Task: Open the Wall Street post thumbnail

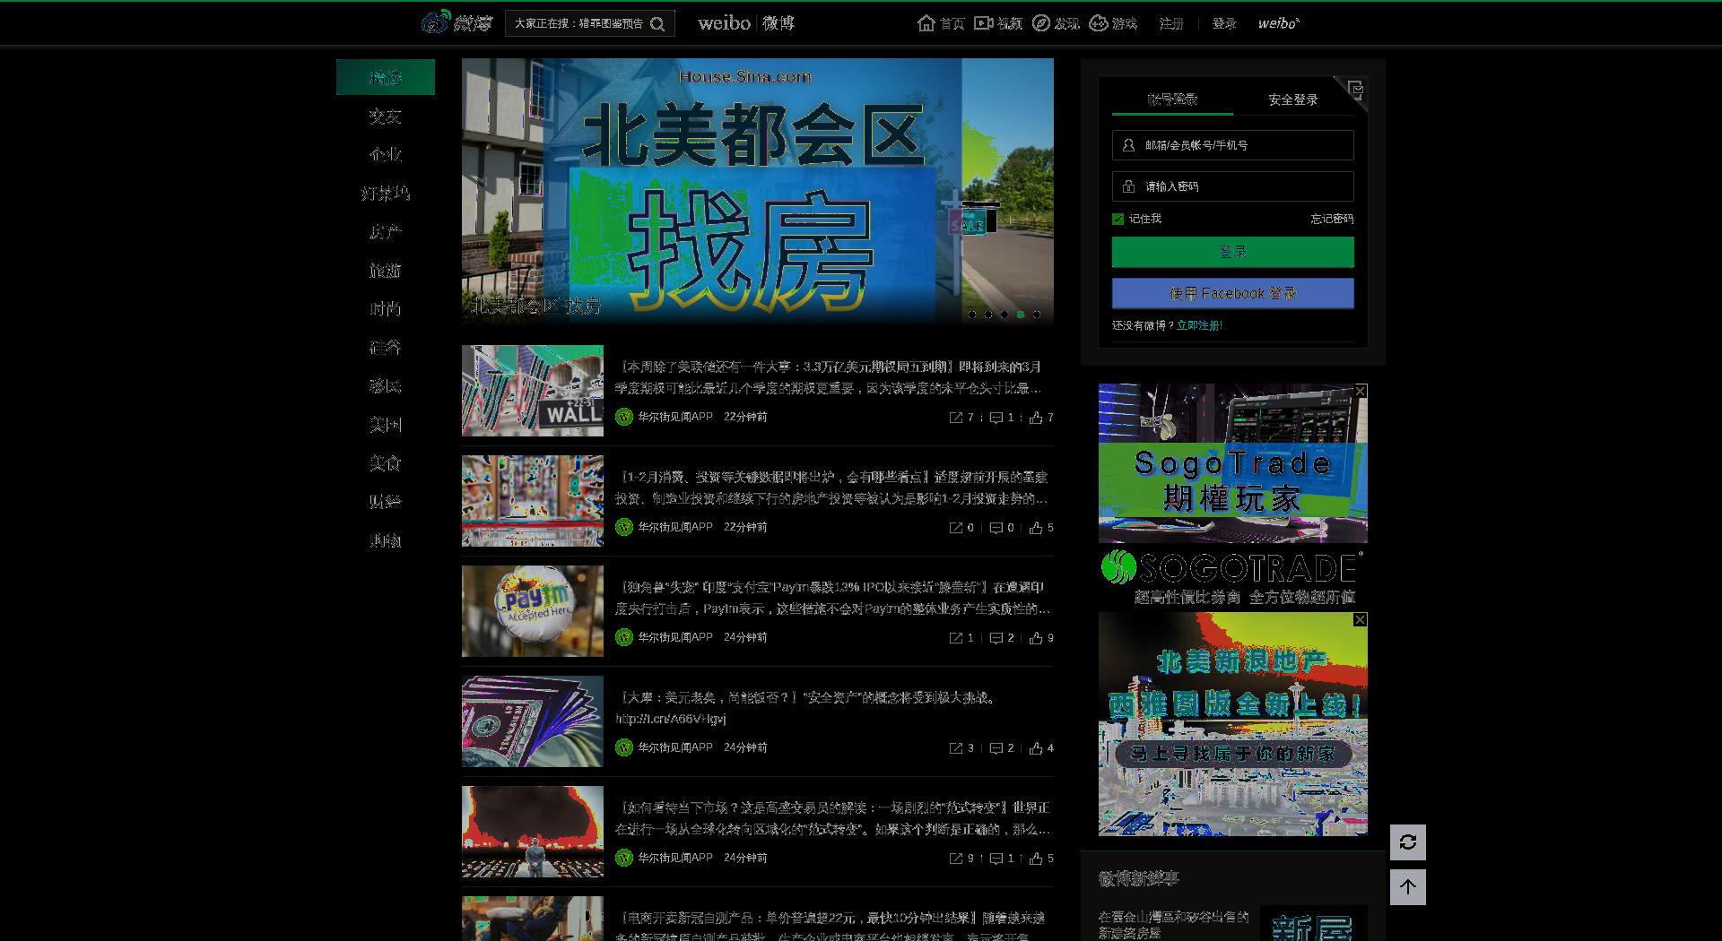Action: [533, 391]
